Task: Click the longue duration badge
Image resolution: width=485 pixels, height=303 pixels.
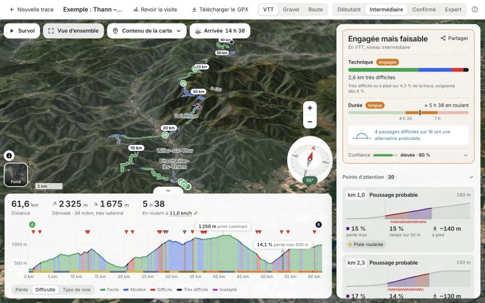Action: 375,105
